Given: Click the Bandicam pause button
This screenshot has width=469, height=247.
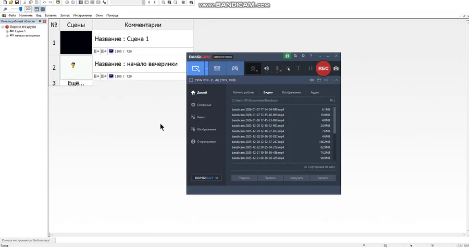Looking at the screenshot, I should [x=310, y=68].
